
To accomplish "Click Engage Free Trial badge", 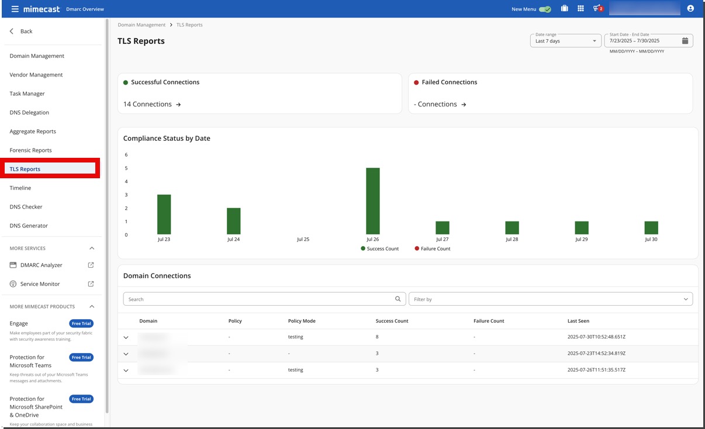I will click(x=81, y=323).
